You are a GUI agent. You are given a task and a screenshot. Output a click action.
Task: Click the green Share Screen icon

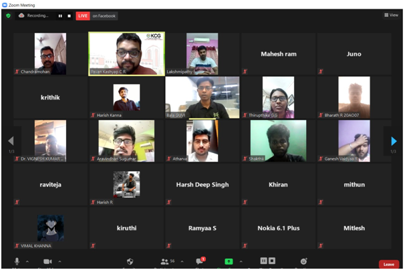click(x=229, y=261)
